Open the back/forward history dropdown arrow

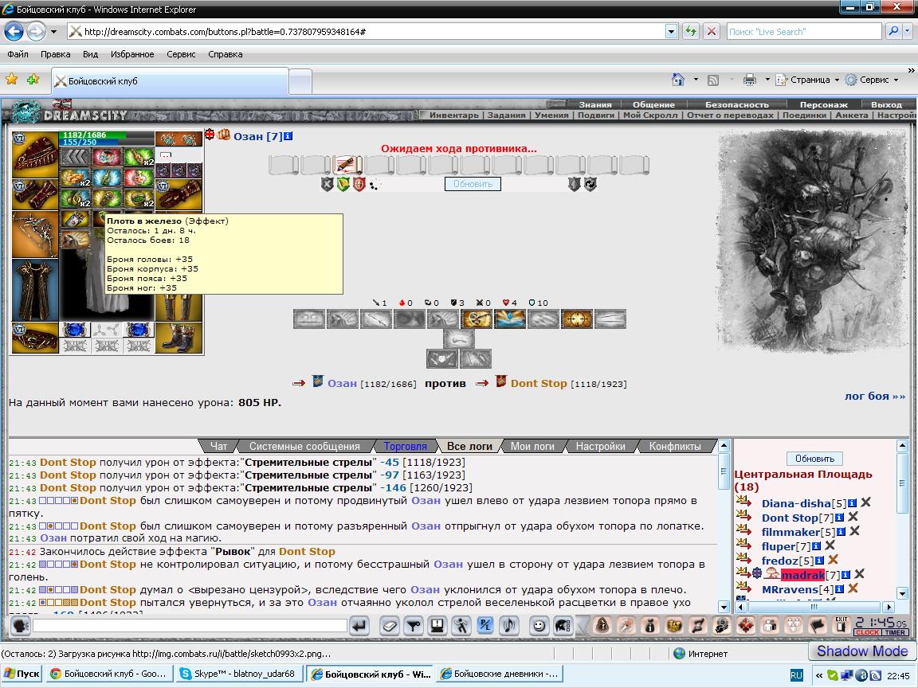54,32
